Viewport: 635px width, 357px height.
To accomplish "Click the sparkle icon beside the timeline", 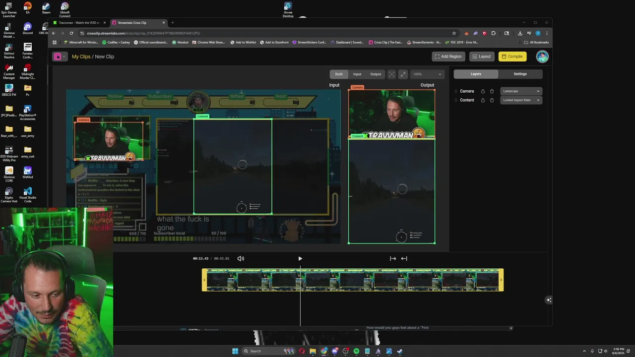I will click(549, 300).
